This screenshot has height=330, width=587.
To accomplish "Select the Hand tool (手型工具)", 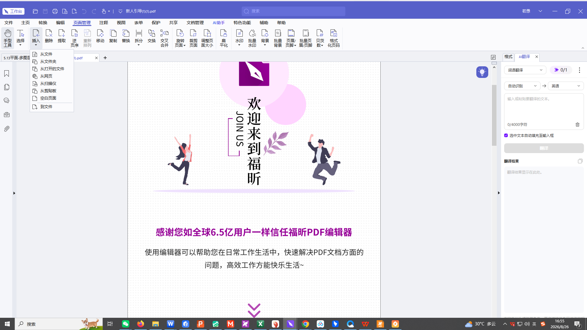I will (x=8, y=38).
